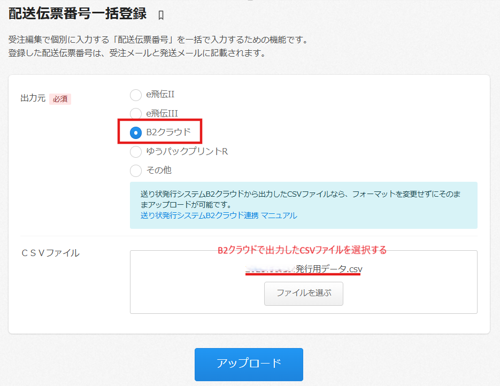
Task: Click the e飛伝II label text
Action: click(160, 95)
